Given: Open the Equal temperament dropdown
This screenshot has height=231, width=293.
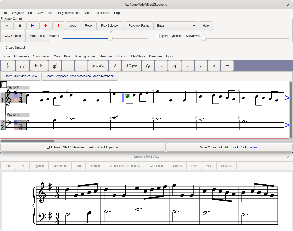Looking at the screenshot, I should (x=176, y=26).
